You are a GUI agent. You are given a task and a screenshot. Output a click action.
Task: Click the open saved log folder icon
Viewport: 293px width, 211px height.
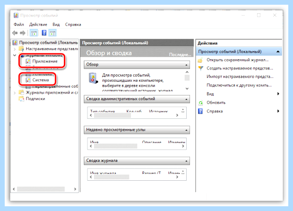200,60
